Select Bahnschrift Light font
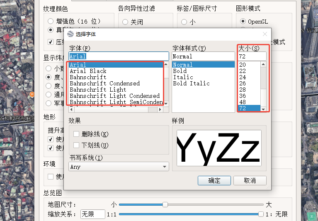The height and width of the screenshot is (221, 318). tap(116, 90)
